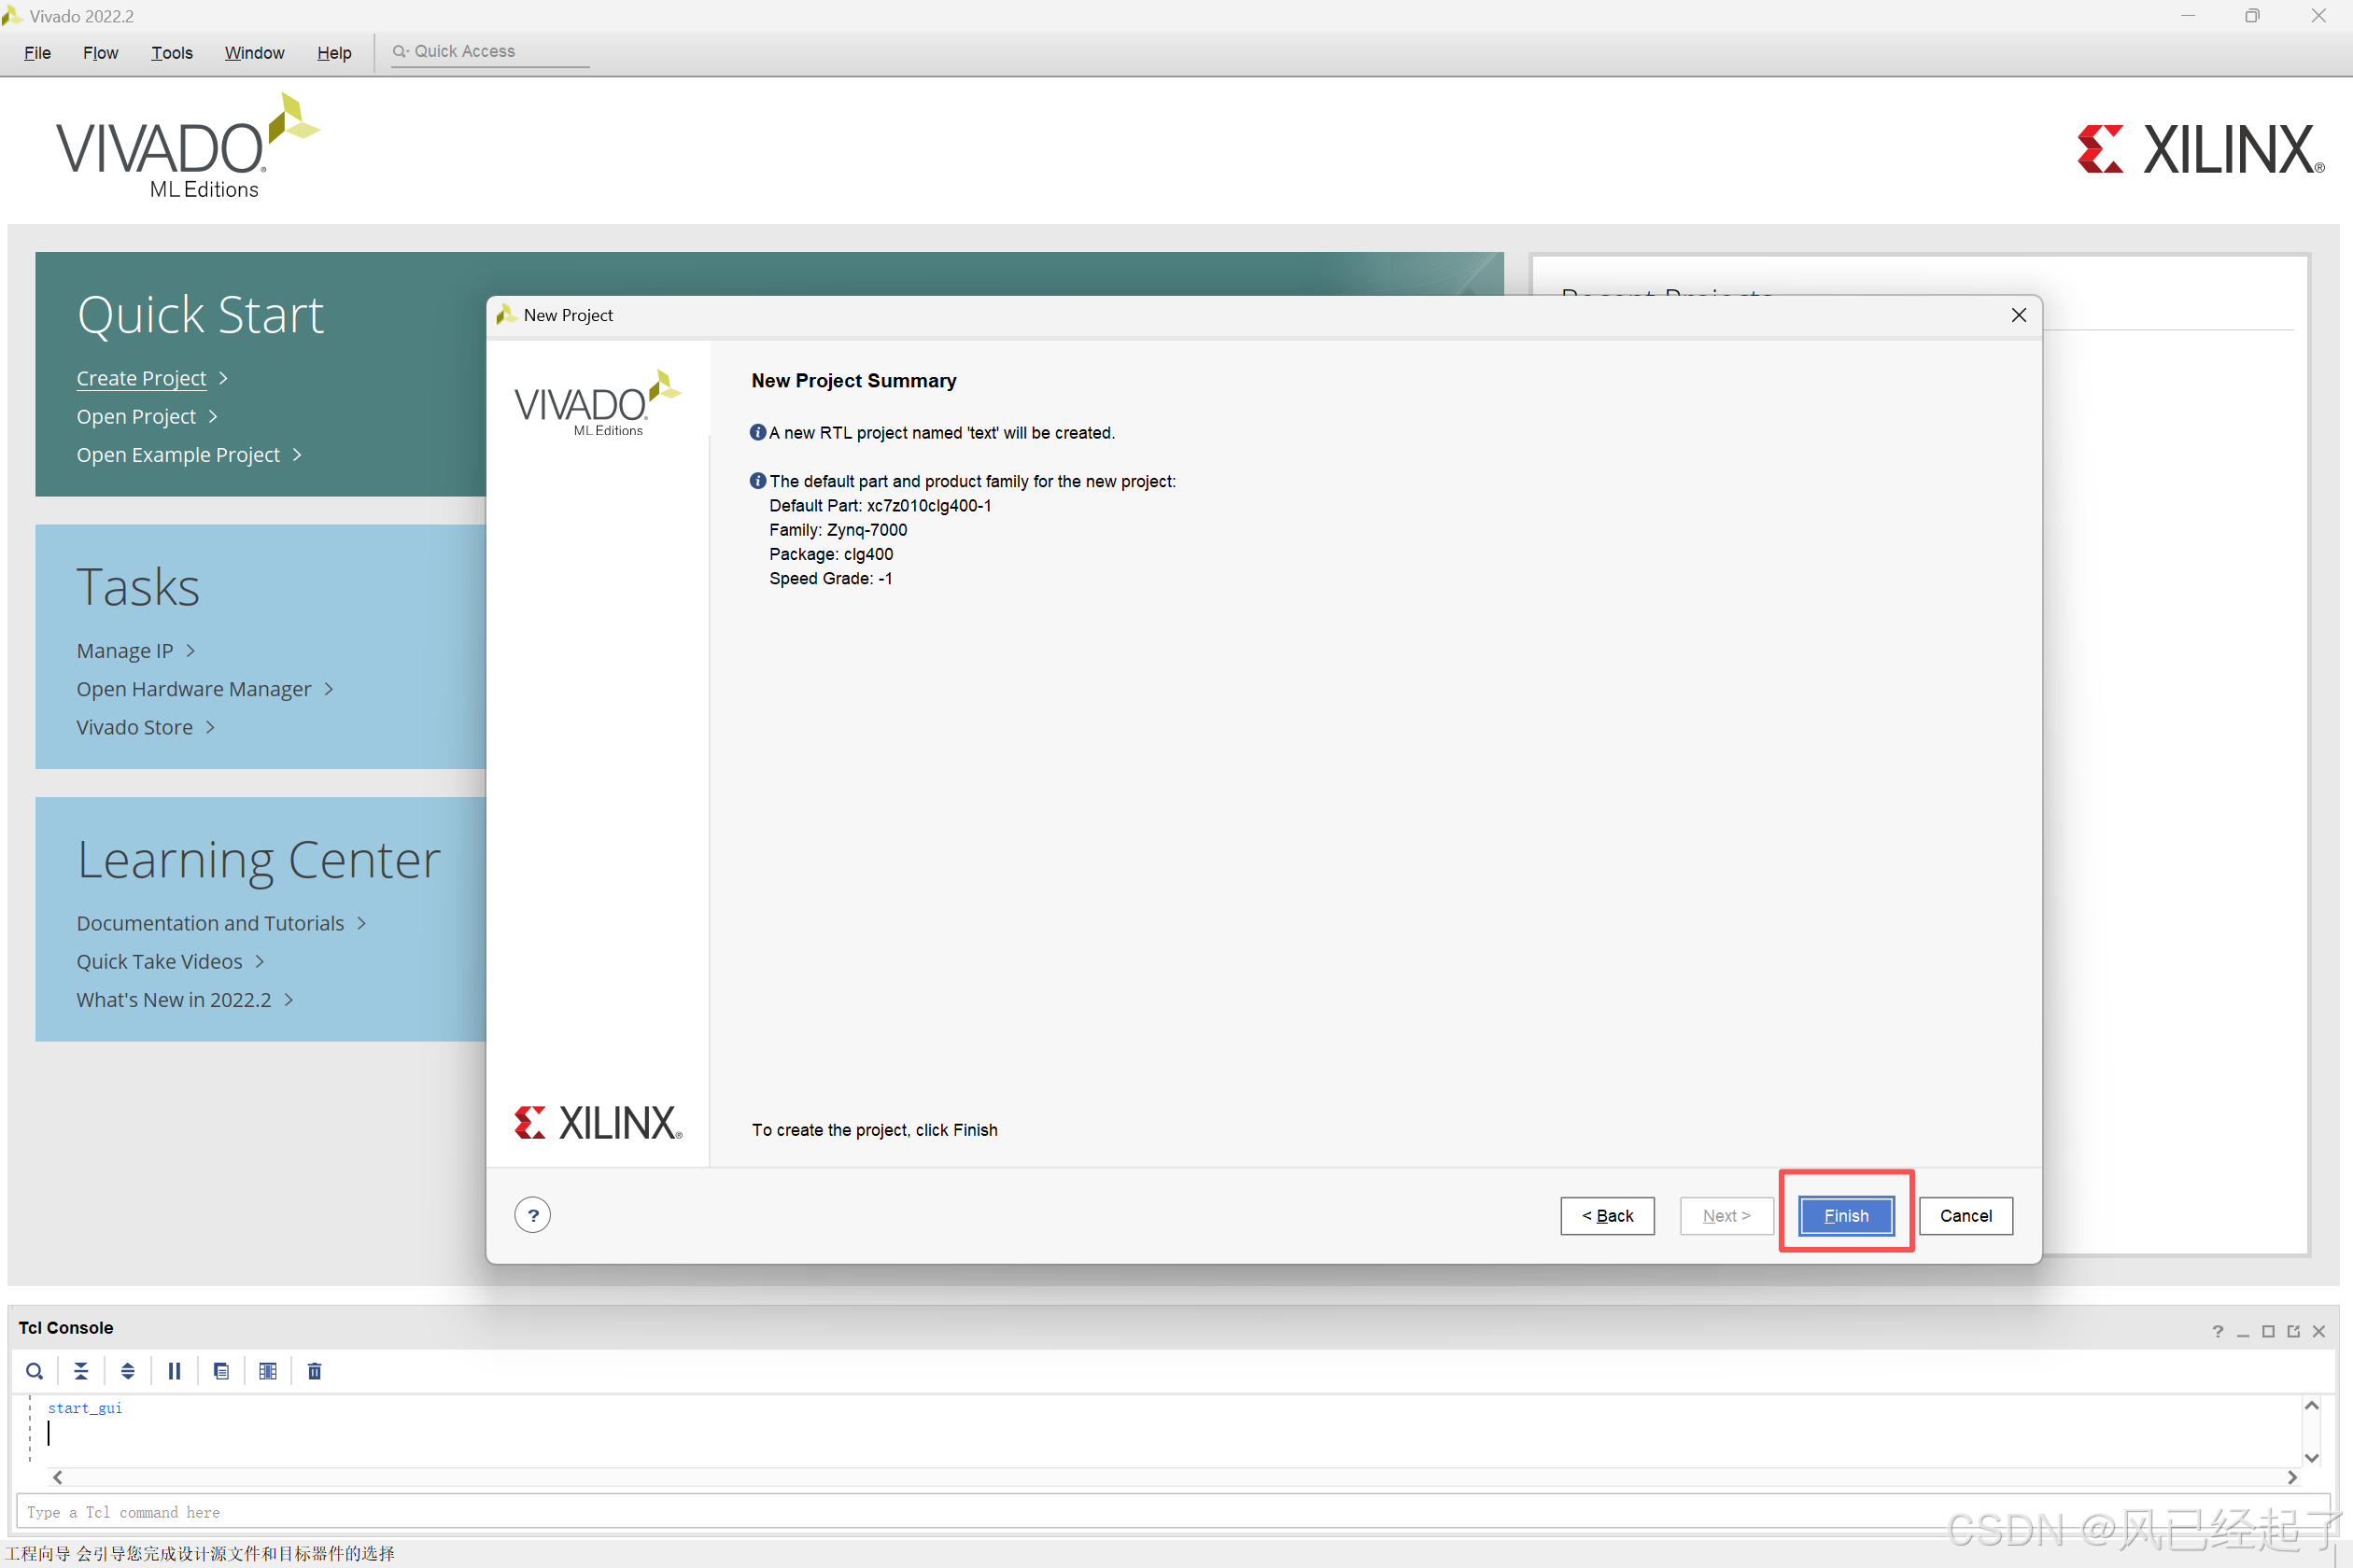Click the Open Project link
Image resolution: width=2353 pixels, height=1568 pixels.
[136, 416]
